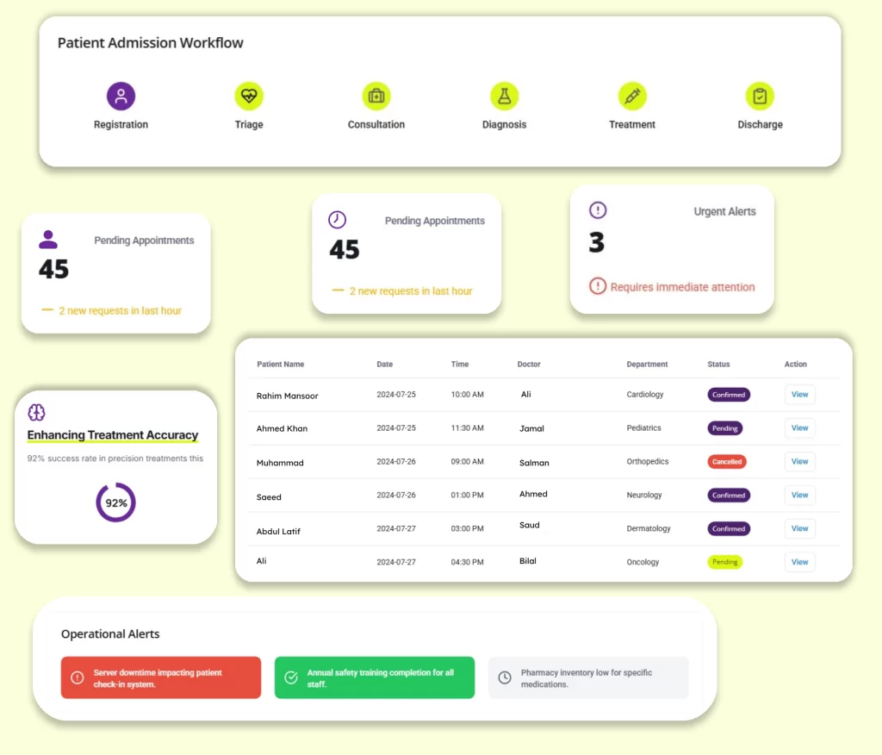The height and width of the screenshot is (755, 882).
Task: Open View for Muhammad's appointment
Action: coord(799,462)
